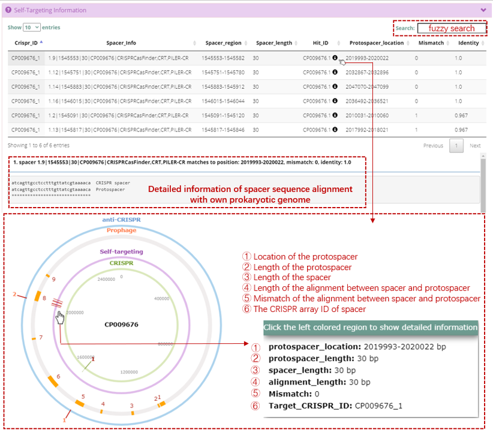The height and width of the screenshot is (432, 493).
Task: Click info icon in the 2032867-2032896 protospacer row
Action: point(335,73)
